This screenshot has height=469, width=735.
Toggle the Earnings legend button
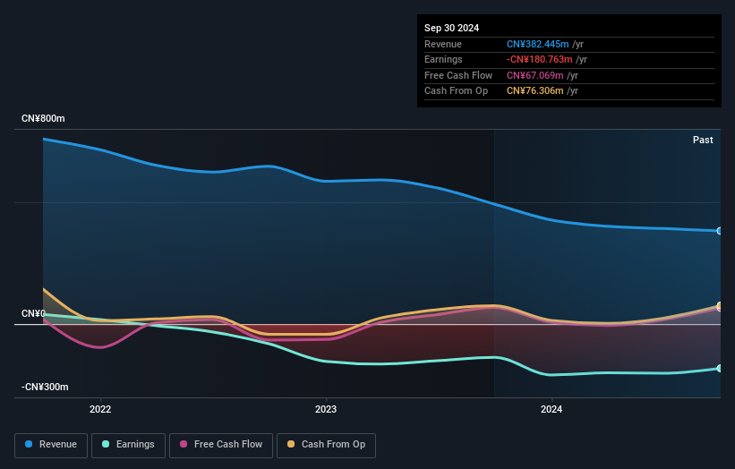tap(128, 445)
